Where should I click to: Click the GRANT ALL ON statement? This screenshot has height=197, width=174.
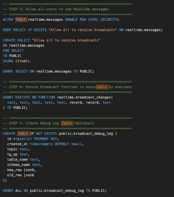click(55, 190)
